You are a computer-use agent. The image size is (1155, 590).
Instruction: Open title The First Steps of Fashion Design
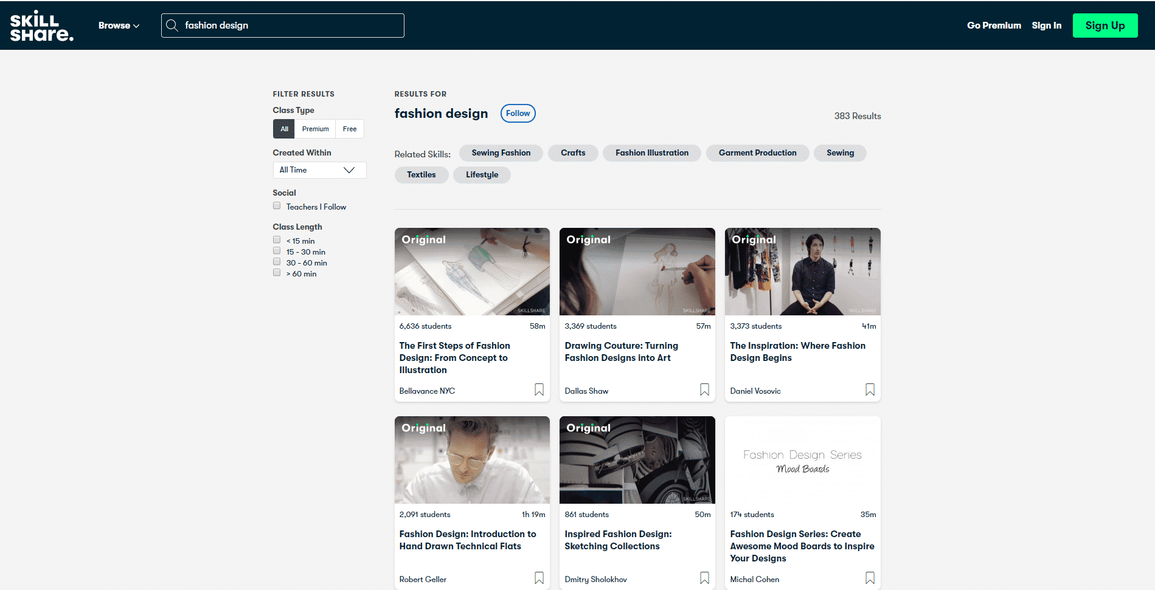click(x=454, y=358)
